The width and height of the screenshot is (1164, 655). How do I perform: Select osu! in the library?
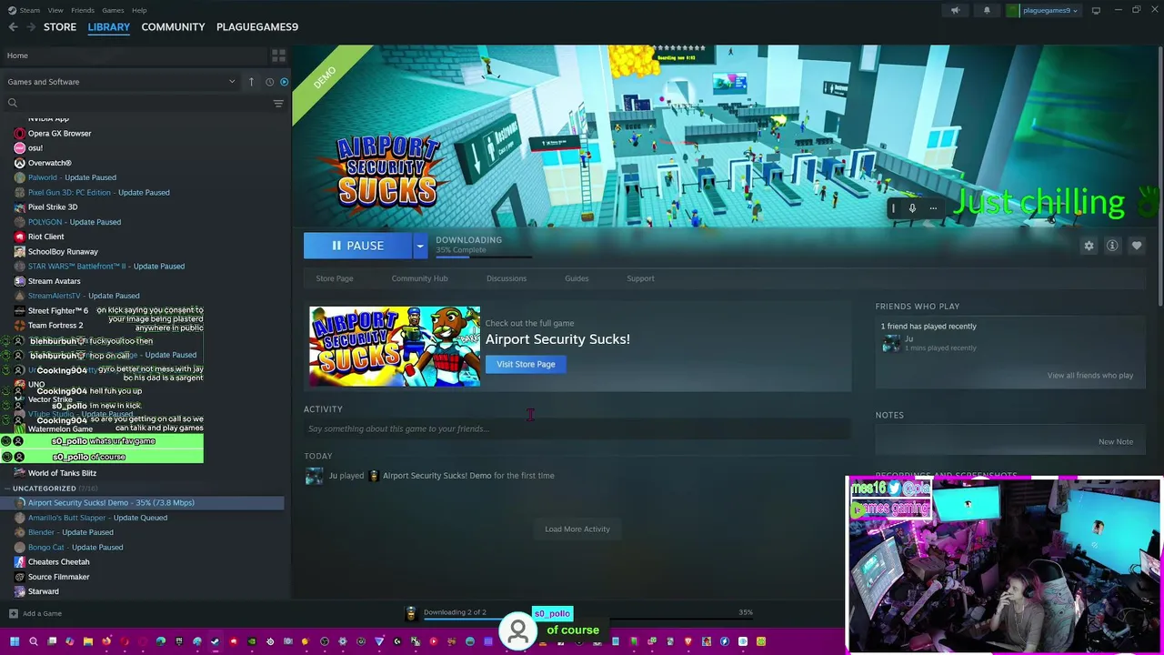(35, 147)
